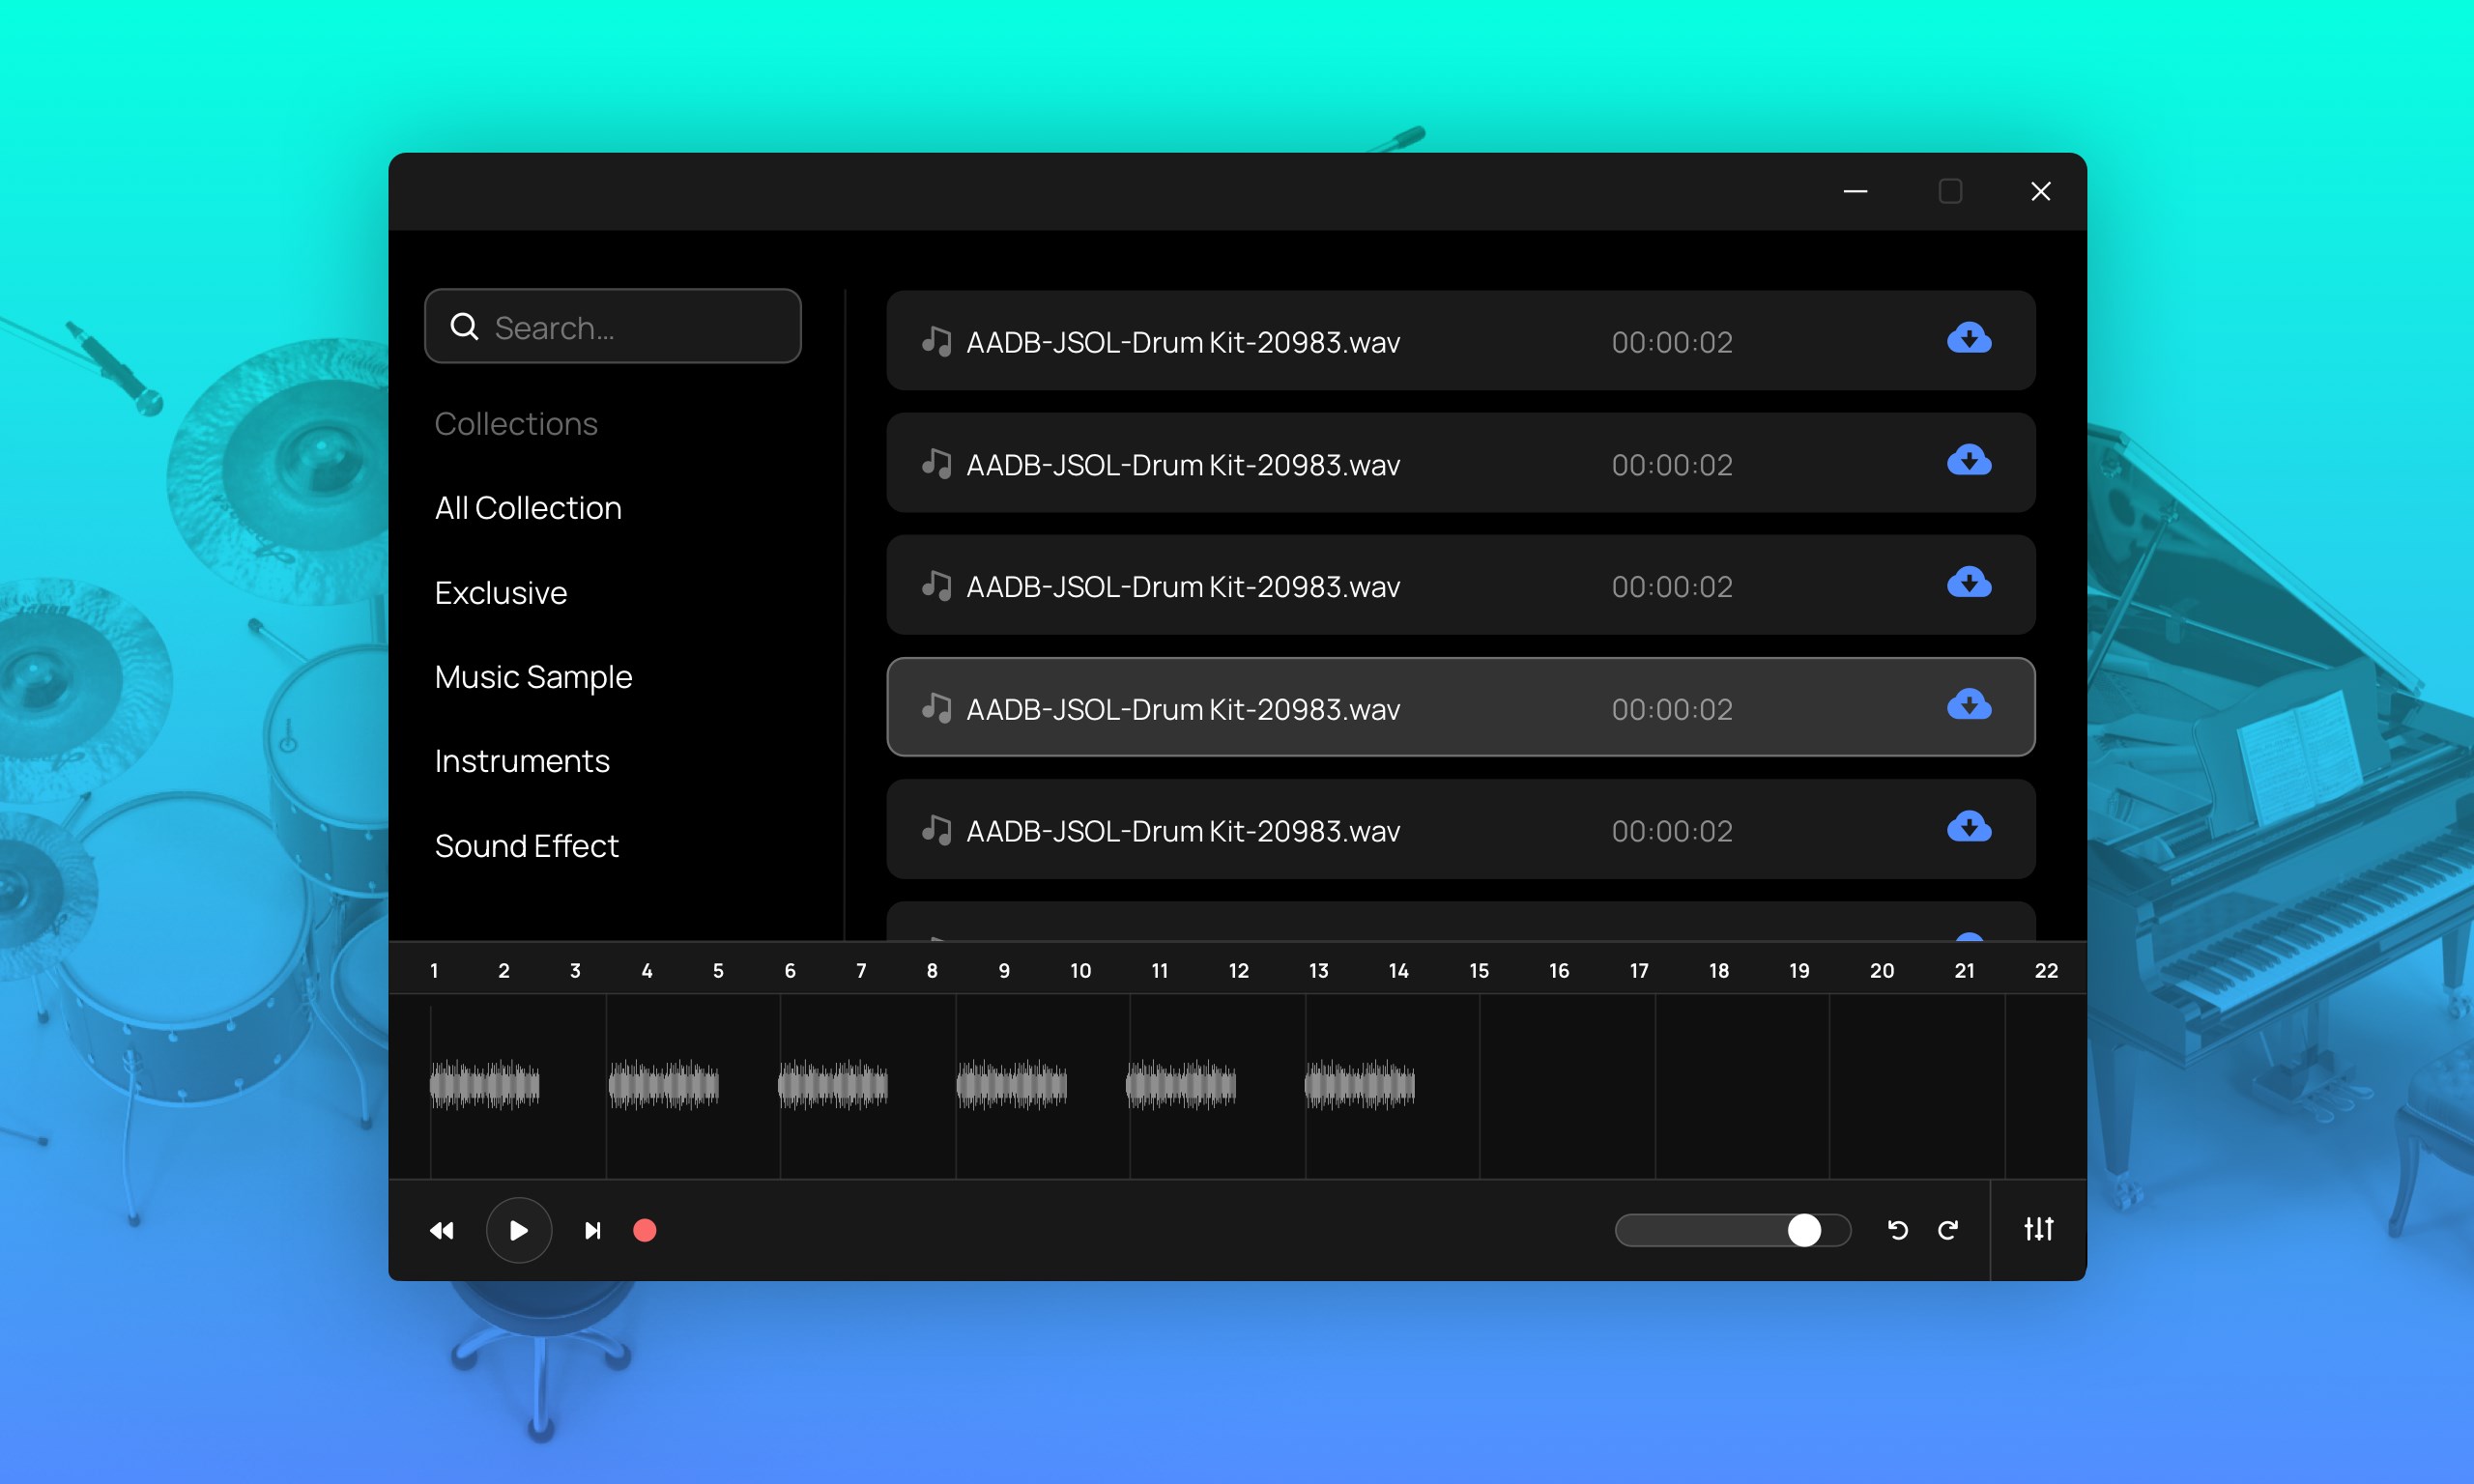
Task: Toggle playback with the play button
Action: tap(518, 1230)
